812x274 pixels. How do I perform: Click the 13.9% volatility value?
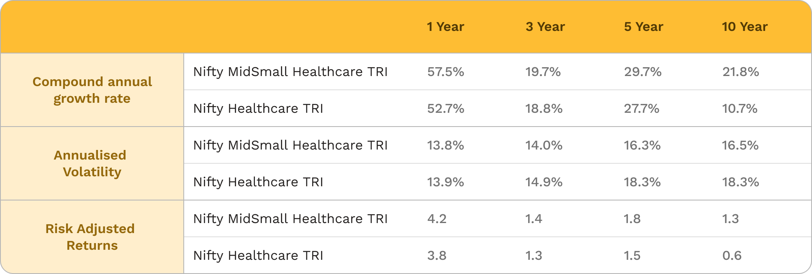coord(445,182)
